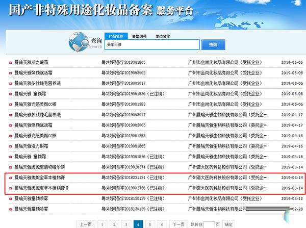Open 曼瑜天雅焕颜赋活霜 dated 2019-05-06

pos(33,73)
